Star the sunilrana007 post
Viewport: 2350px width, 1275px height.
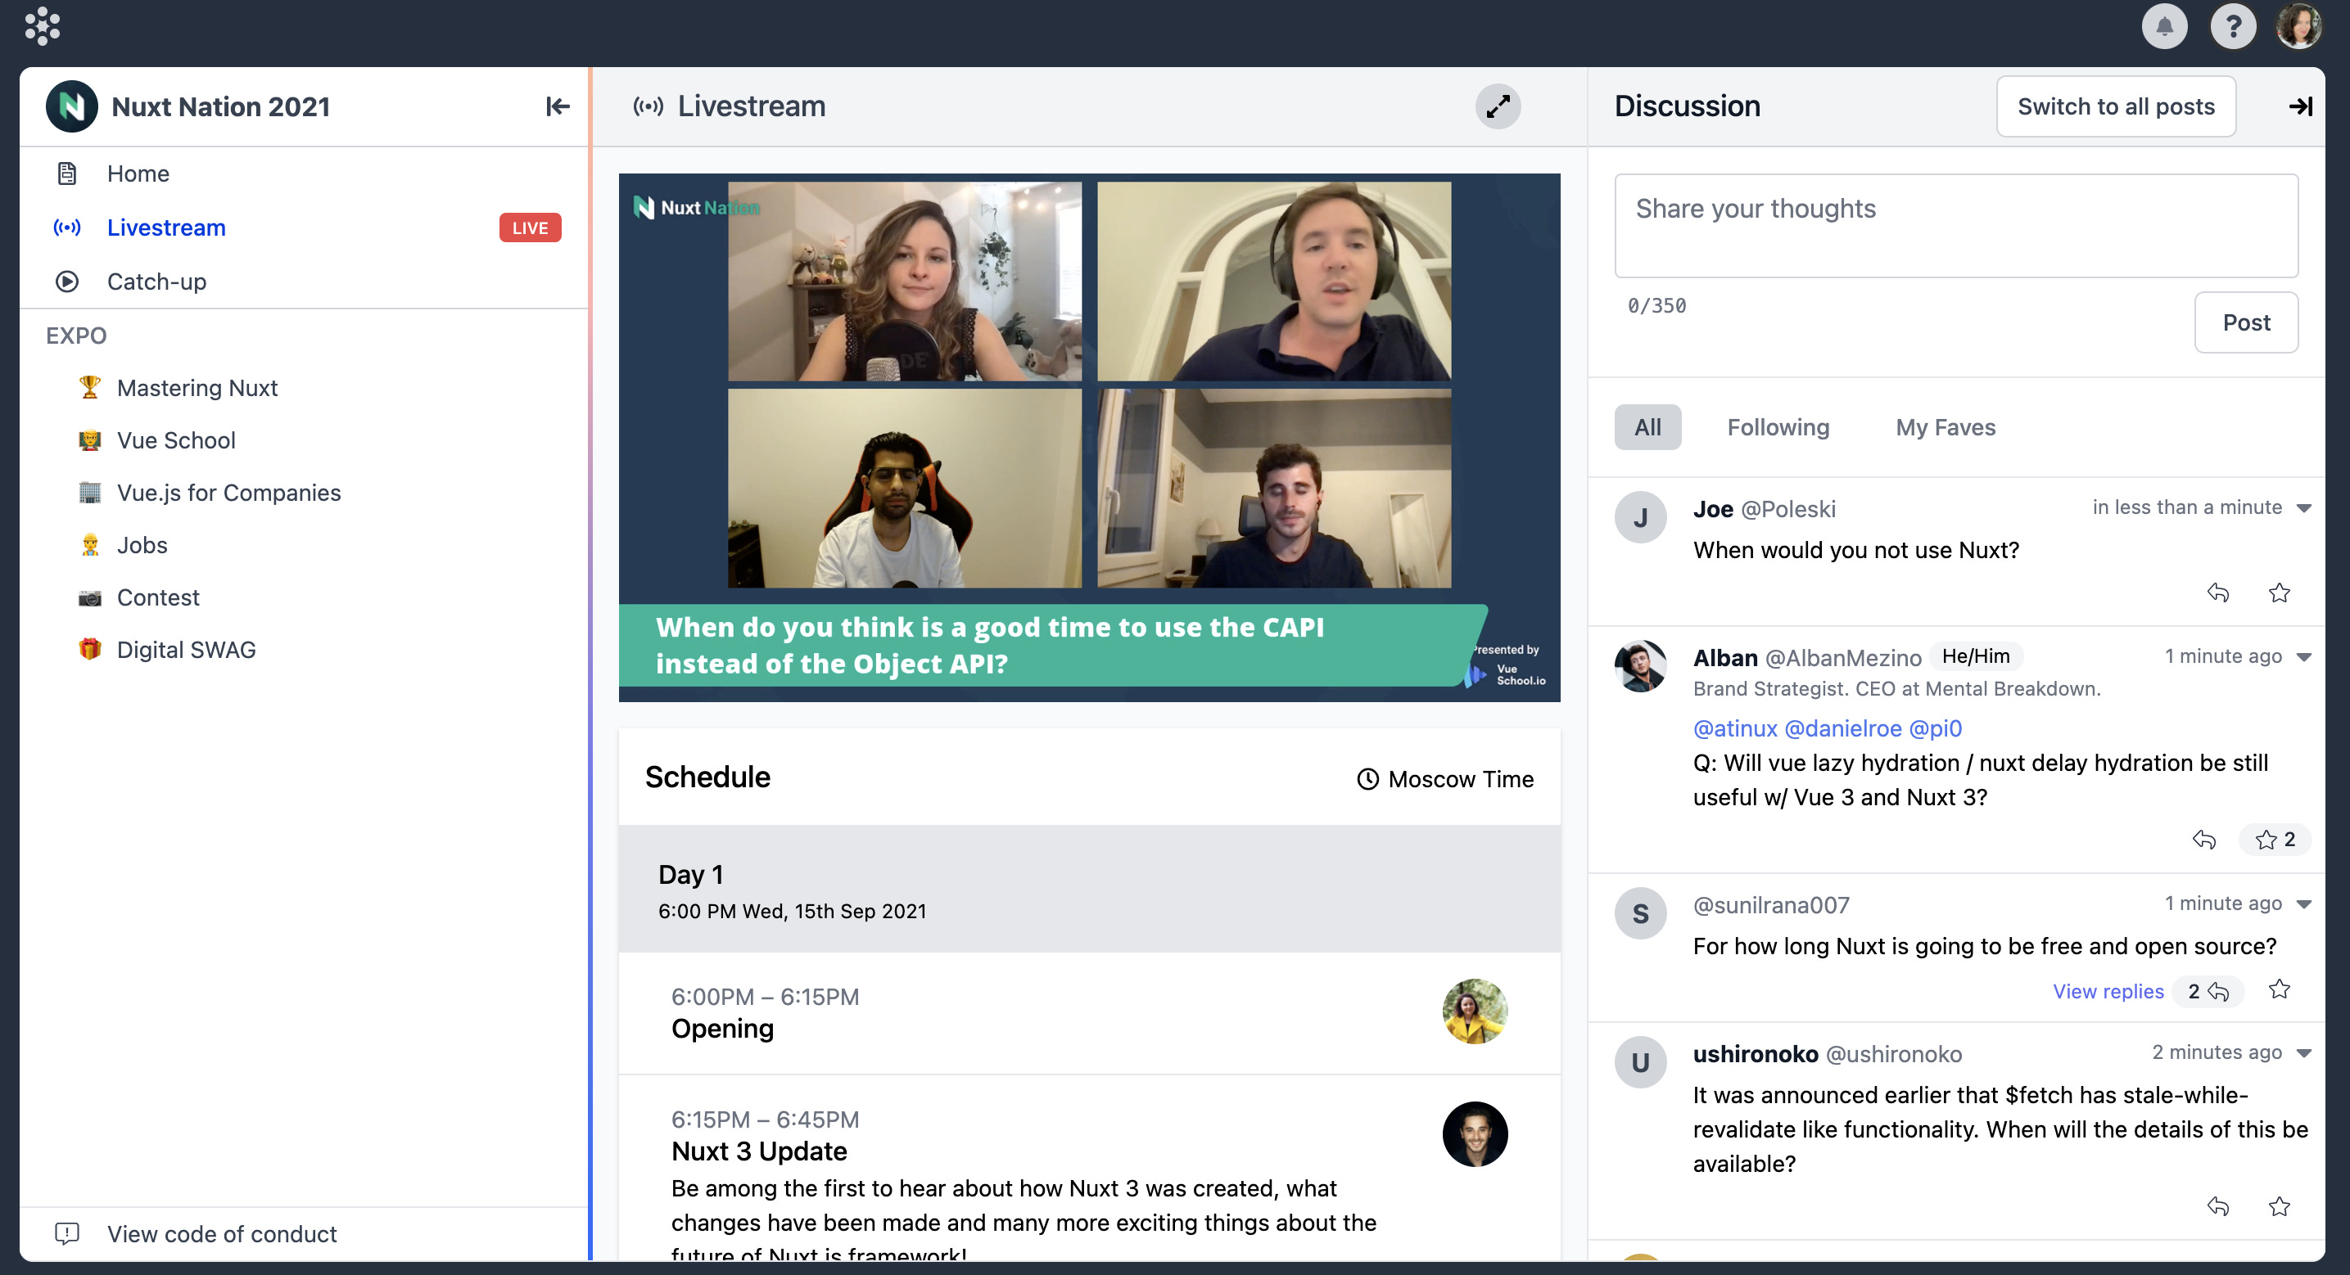click(2279, 989)
